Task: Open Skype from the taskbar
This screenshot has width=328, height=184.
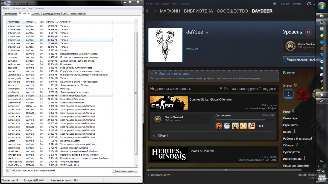Action: [322, 68]
